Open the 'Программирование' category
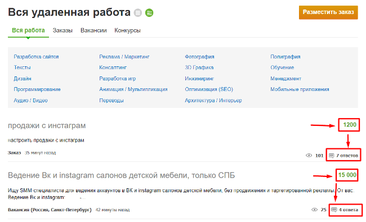366x222 pixels. [x=37, y=89]
